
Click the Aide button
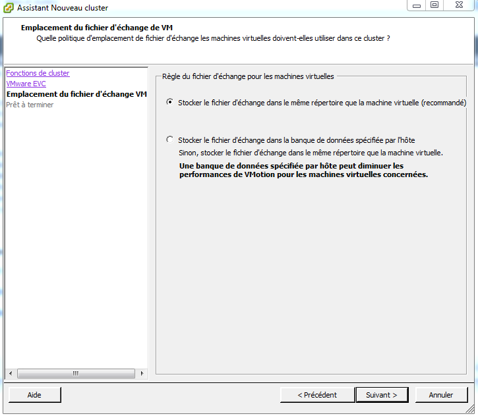(x=35, y=395)
